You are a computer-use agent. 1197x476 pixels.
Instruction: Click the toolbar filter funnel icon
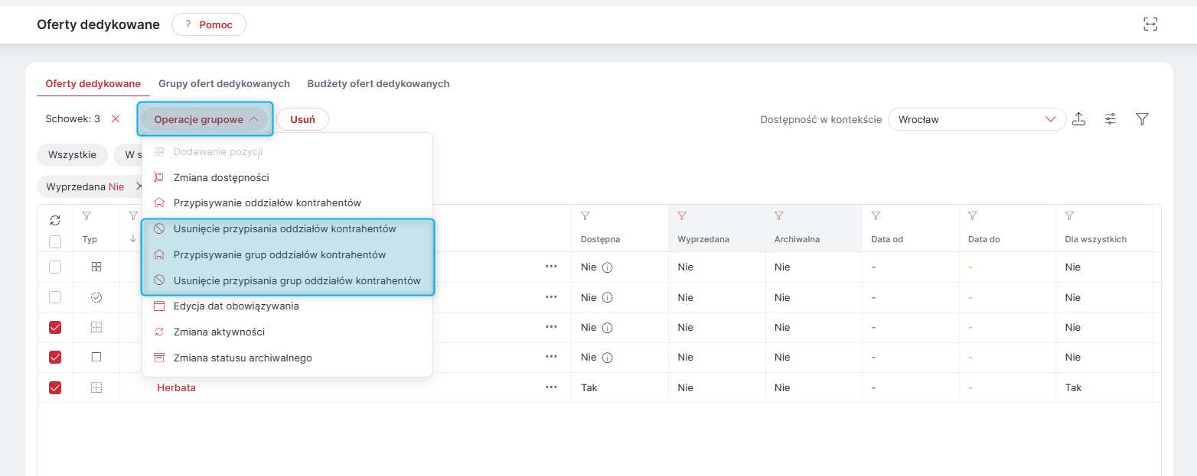coord(1143,118)
